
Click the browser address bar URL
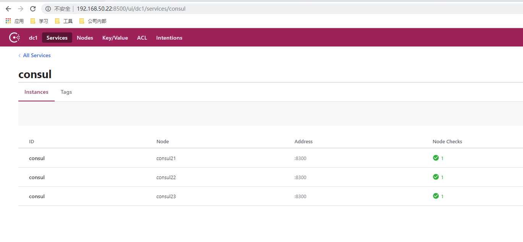pyautogui.click(x=131, y=8)
